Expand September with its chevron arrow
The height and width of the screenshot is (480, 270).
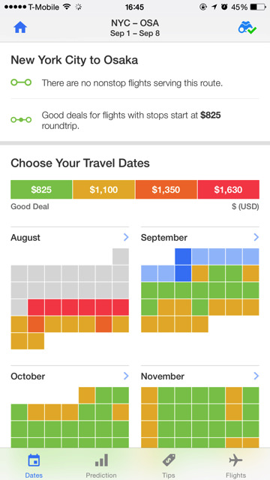256,237
